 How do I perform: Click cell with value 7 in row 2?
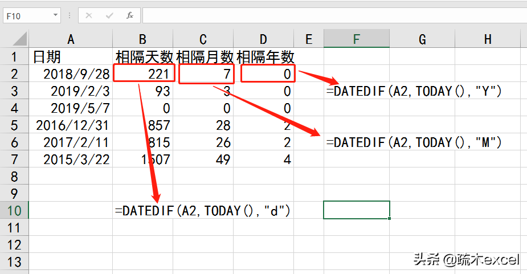(x=203, y=73)
